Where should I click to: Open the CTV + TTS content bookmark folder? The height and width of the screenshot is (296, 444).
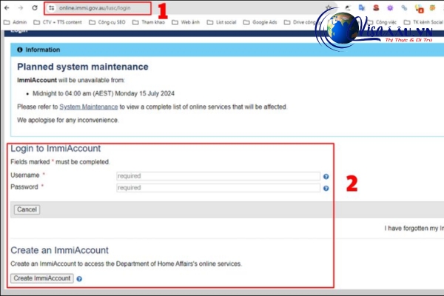coord(58,22)
